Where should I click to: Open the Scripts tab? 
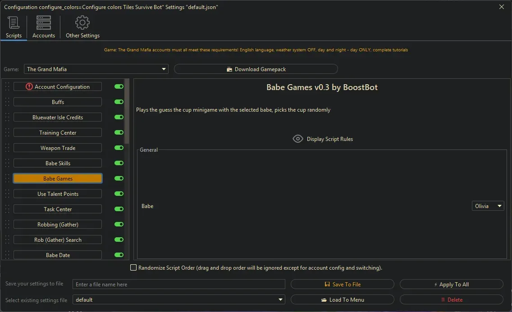[x=14, y=28]
